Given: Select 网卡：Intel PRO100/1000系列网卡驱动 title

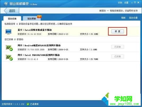Looking at the screenshot, I should point(39,55).
